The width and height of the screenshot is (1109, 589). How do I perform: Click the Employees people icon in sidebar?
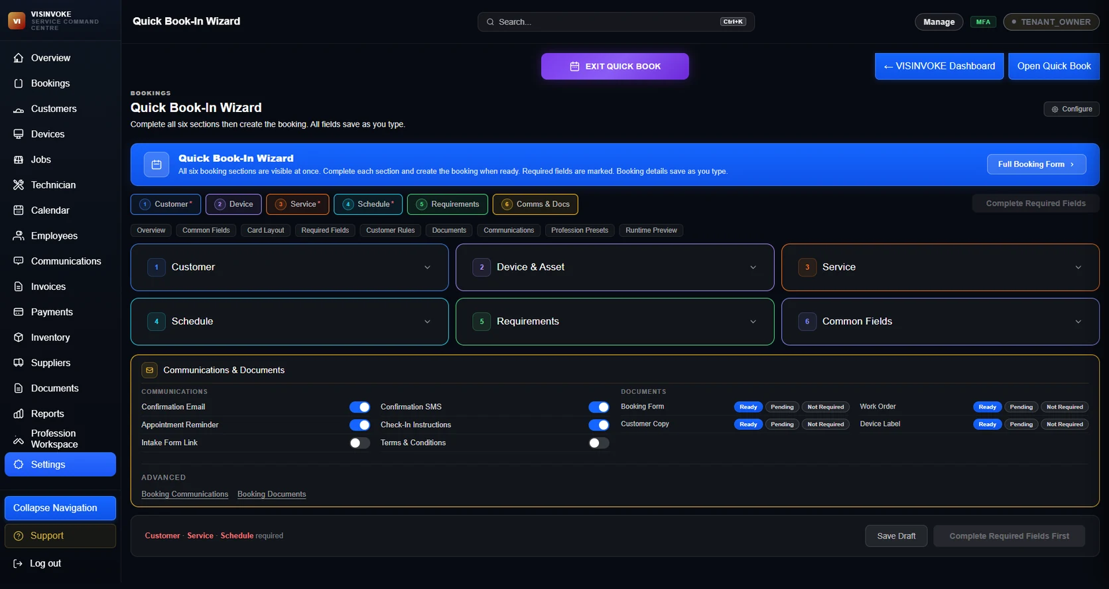[19, 236]
